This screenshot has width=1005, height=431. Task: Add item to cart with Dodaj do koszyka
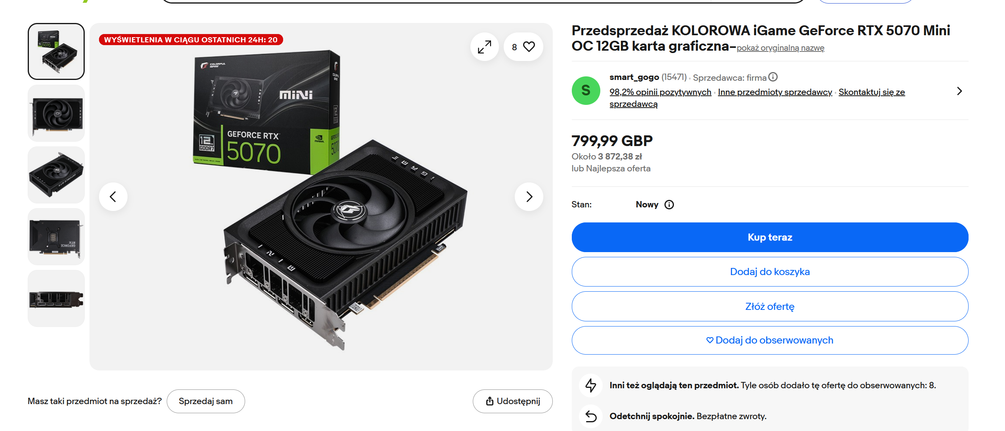pyautogui.click(x=770, y=272)
